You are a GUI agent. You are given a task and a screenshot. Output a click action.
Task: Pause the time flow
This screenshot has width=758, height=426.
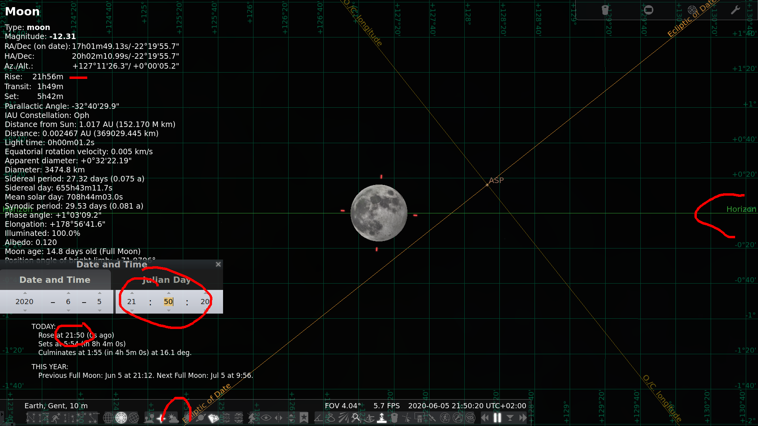pos(497,418)
